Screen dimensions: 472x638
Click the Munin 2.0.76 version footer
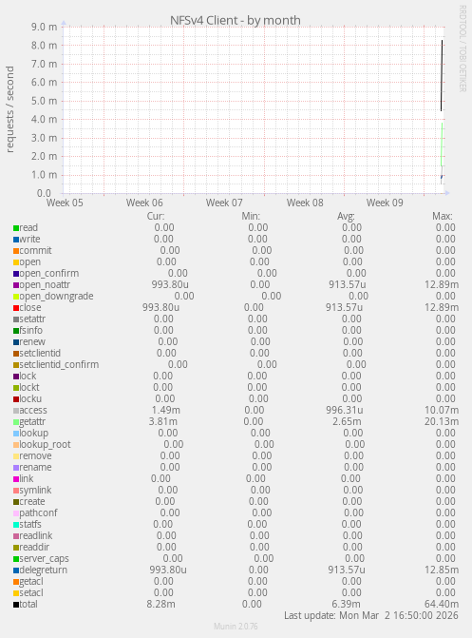[236, 627]
